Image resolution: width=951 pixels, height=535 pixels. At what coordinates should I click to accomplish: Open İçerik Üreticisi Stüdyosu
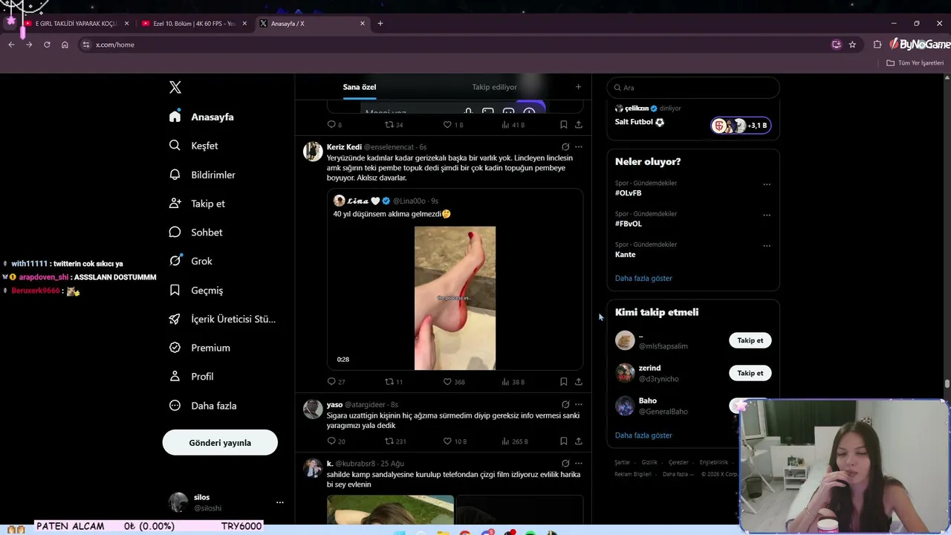point(222,319)
